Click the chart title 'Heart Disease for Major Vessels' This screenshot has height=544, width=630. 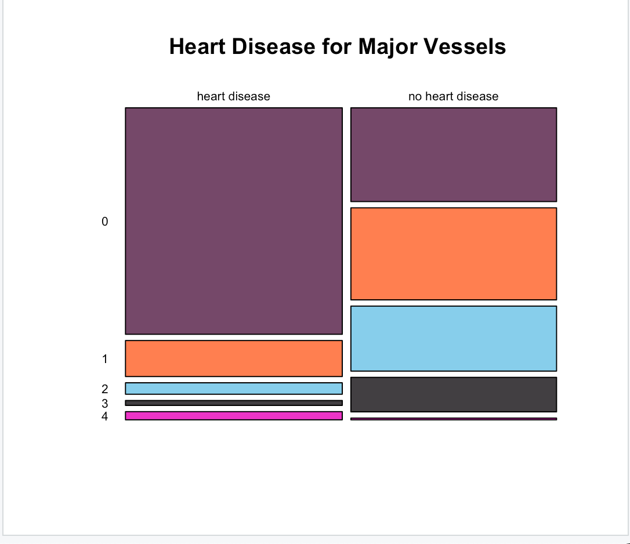(x=337, y=46)
